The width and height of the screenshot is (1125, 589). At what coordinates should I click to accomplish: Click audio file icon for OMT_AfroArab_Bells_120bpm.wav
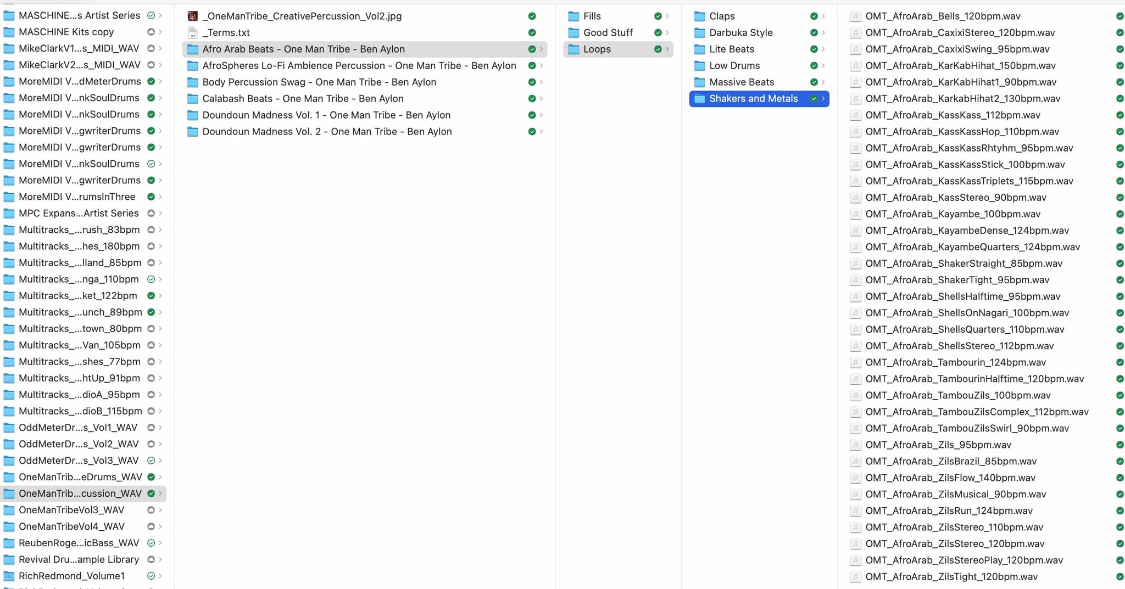855,16
